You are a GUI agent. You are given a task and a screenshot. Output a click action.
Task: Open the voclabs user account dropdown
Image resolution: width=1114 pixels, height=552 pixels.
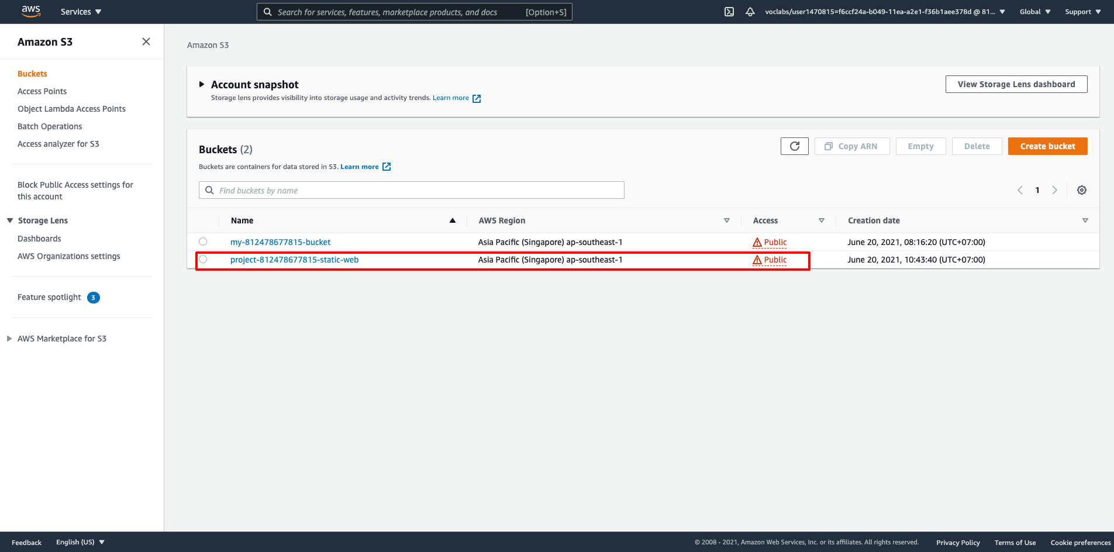click(885, 12)
